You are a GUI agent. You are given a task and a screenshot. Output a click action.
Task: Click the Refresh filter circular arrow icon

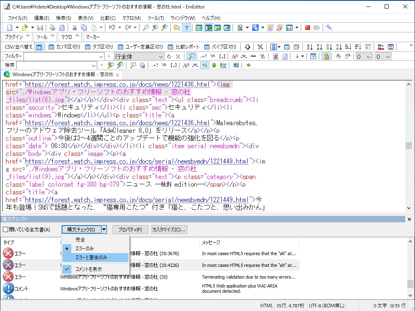tap(169, 56)
